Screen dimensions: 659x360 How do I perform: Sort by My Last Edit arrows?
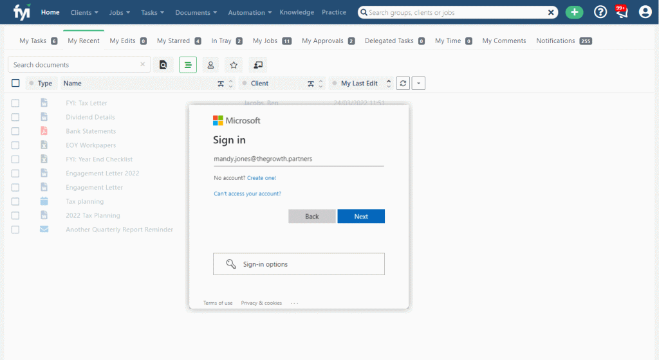click(389, 84)
